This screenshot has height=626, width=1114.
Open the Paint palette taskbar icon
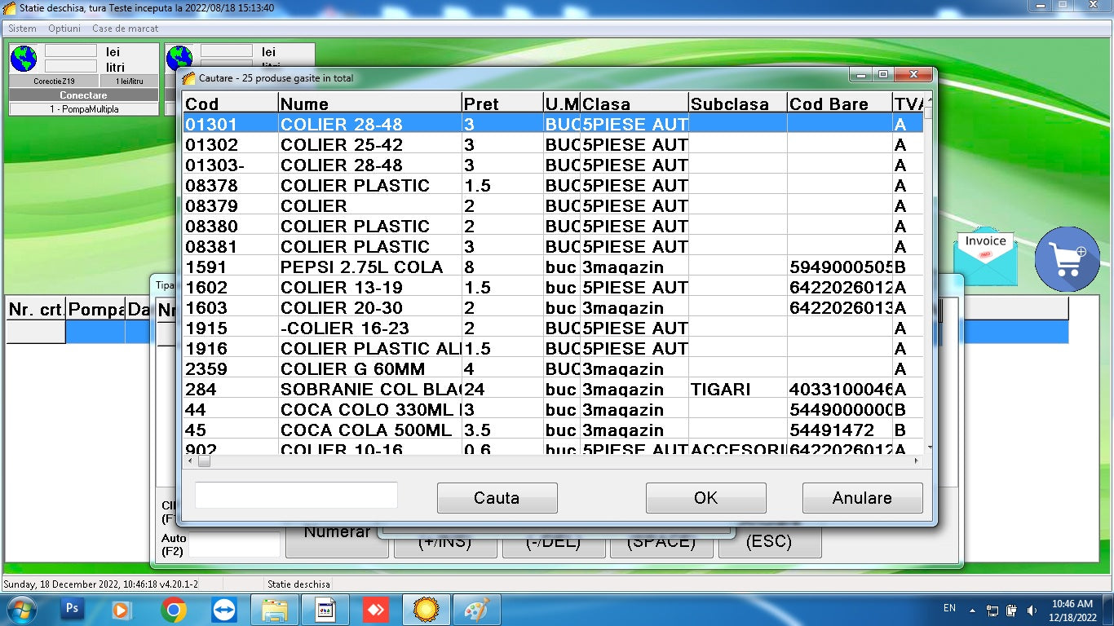(476, 609)
